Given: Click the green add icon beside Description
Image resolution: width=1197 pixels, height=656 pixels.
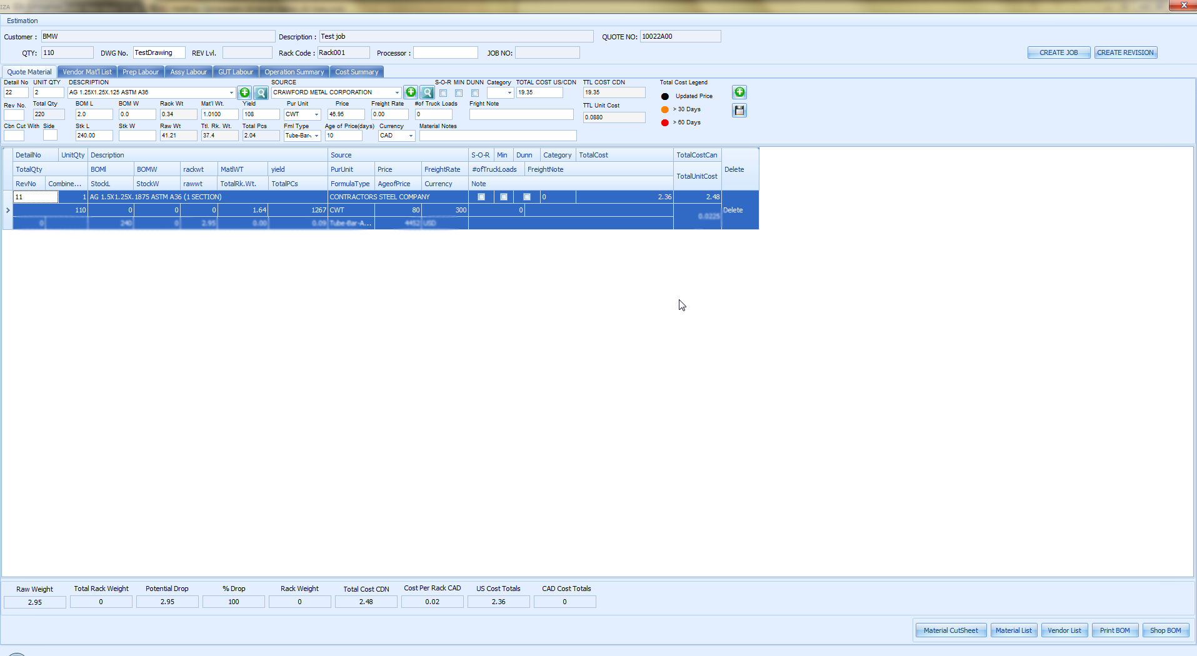Looking at the screenshot, I should pyautogui.click(x=244, y=92).
